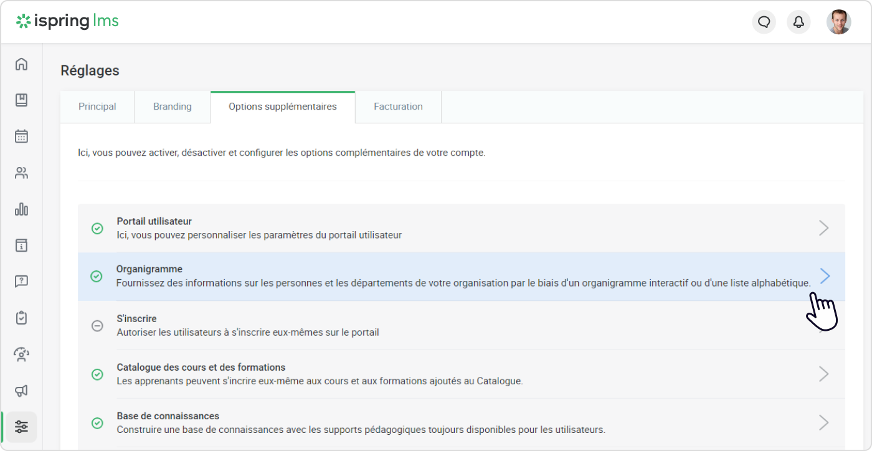This screenshot has height=451, width=872.
Task: Toggle the green check for Portail utilisateur
Action: click(x=97, y=228)
